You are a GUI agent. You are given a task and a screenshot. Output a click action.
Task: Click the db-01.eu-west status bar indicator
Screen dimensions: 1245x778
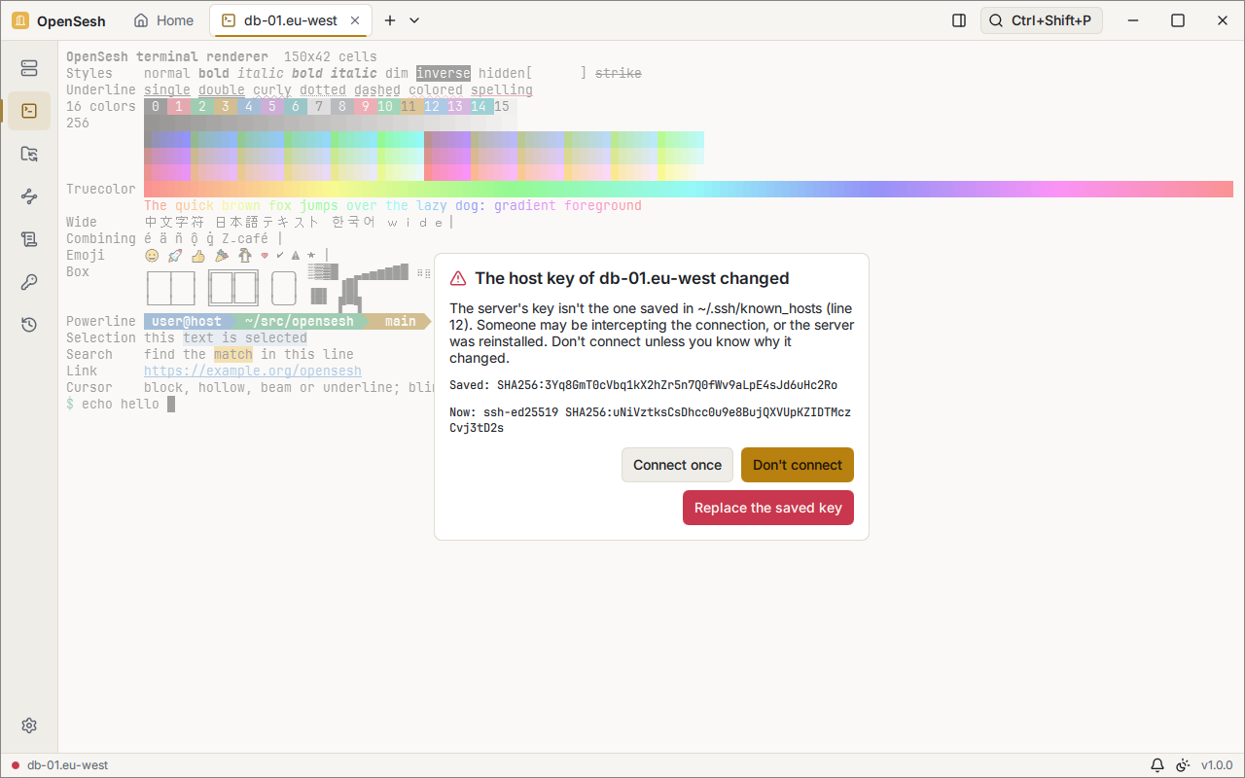(59, 765)
